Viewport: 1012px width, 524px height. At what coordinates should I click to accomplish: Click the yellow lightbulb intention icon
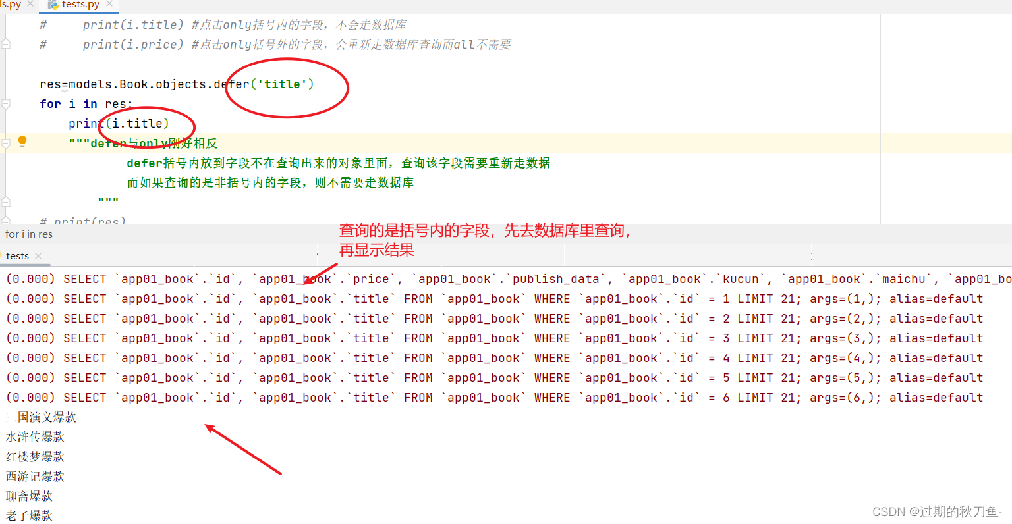pyautogui.click(x=22, y=142)
